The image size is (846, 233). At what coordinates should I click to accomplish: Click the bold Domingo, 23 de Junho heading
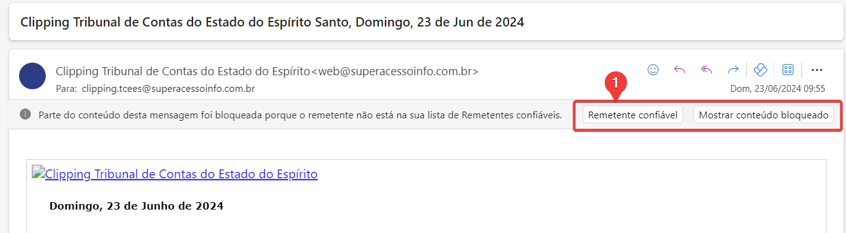(136, 206)
